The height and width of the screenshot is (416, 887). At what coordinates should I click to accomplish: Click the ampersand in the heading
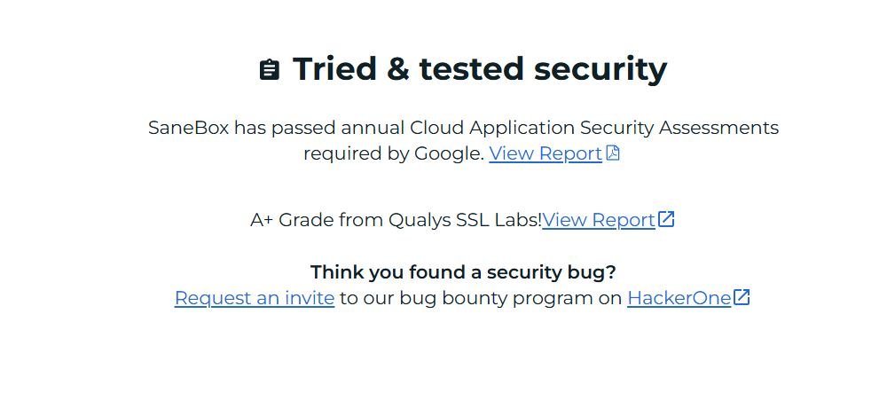(x=398, y=69)
